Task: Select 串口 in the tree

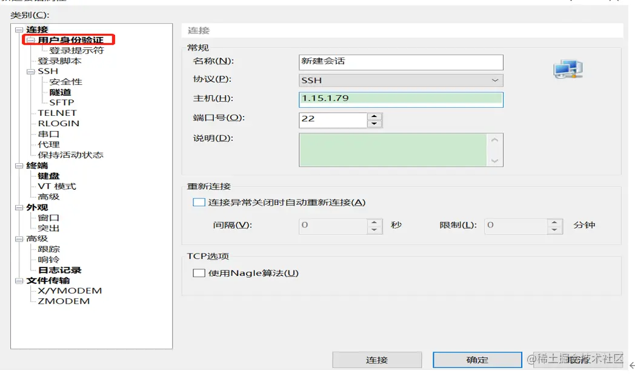Action: [x=48, y=134]
